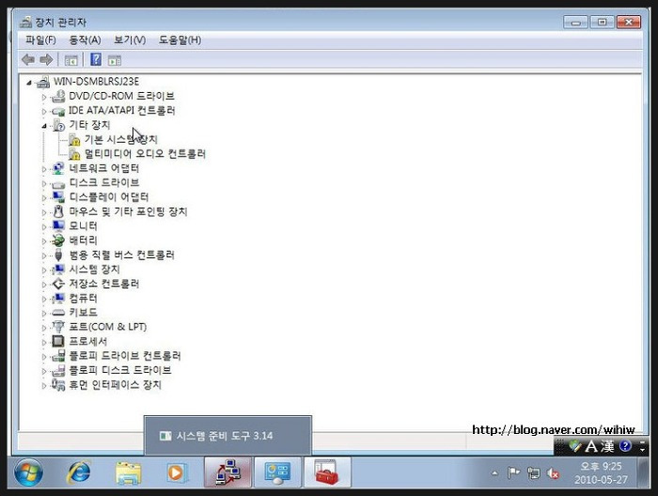Open the blue Help toolbar icon
The height and width of the screenshot is (496, 658).
(x=96, y=59)
